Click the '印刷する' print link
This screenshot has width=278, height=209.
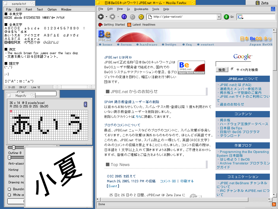pyautogui.click(x=187, y=181)
